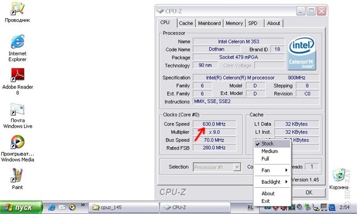
Task: Select the CPU tab
Action: 167,22
